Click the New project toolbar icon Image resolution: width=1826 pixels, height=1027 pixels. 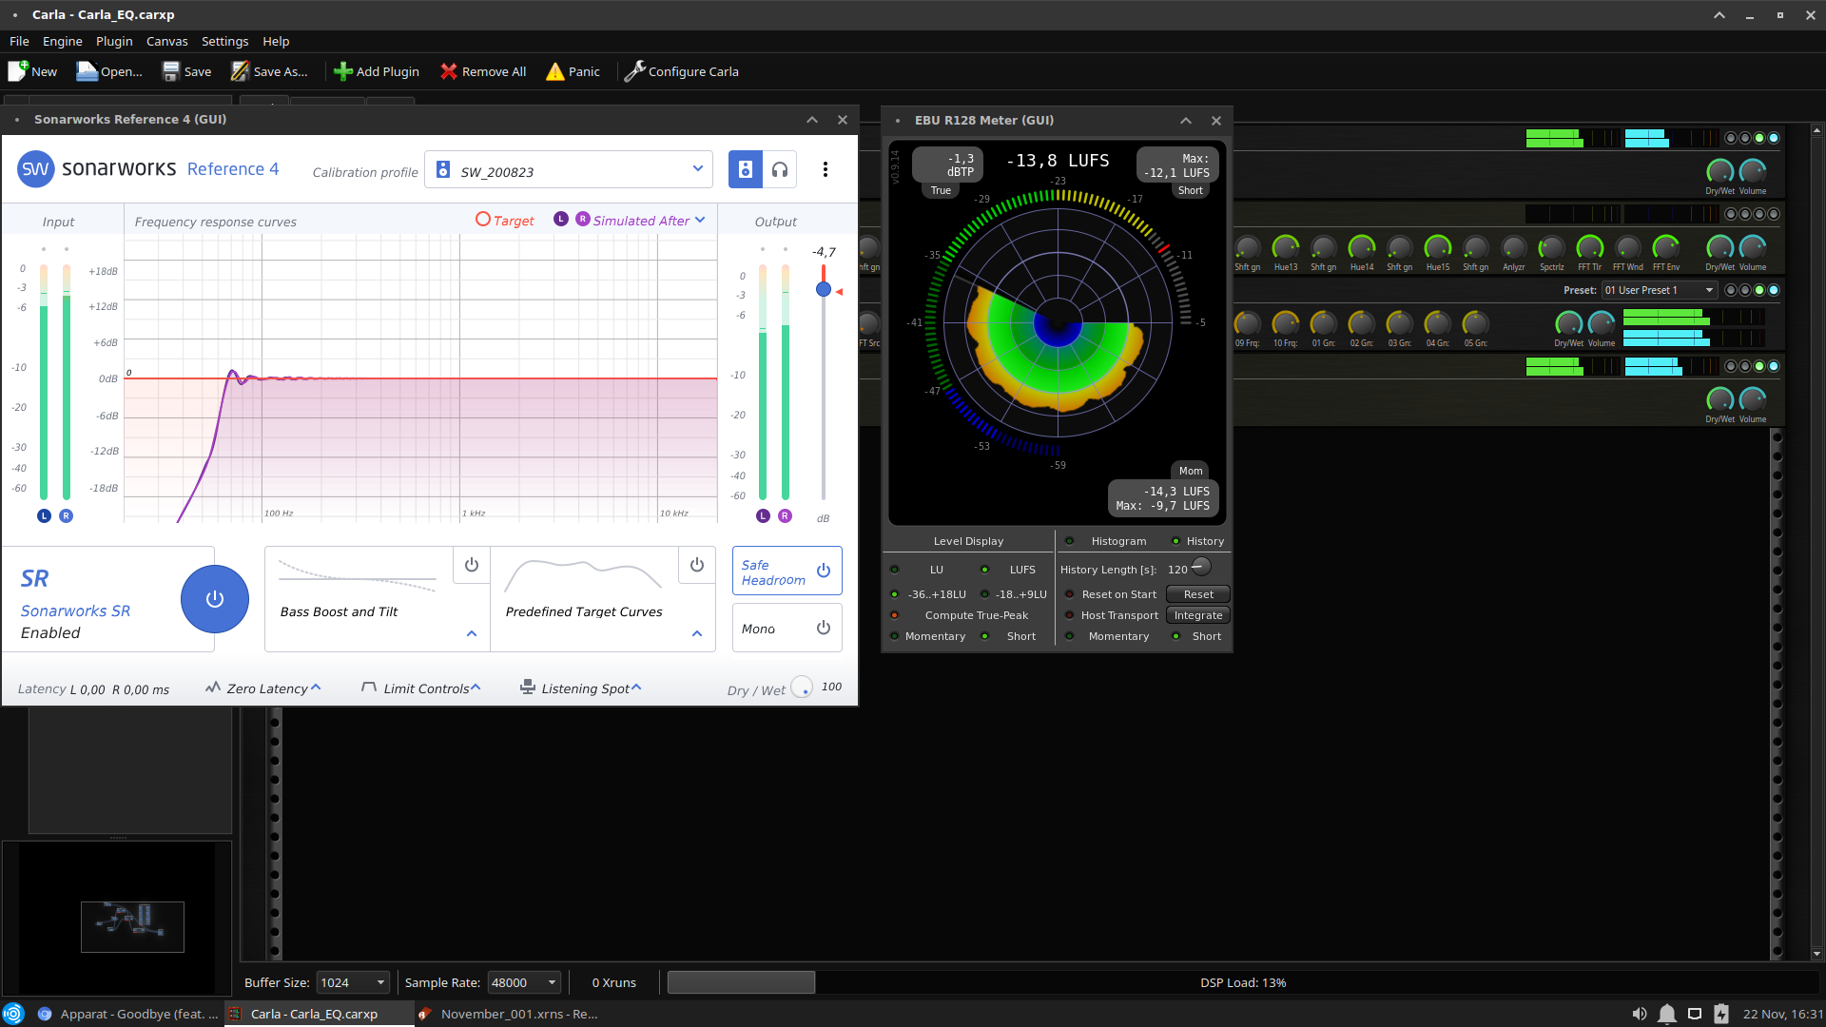pos(18,71)
